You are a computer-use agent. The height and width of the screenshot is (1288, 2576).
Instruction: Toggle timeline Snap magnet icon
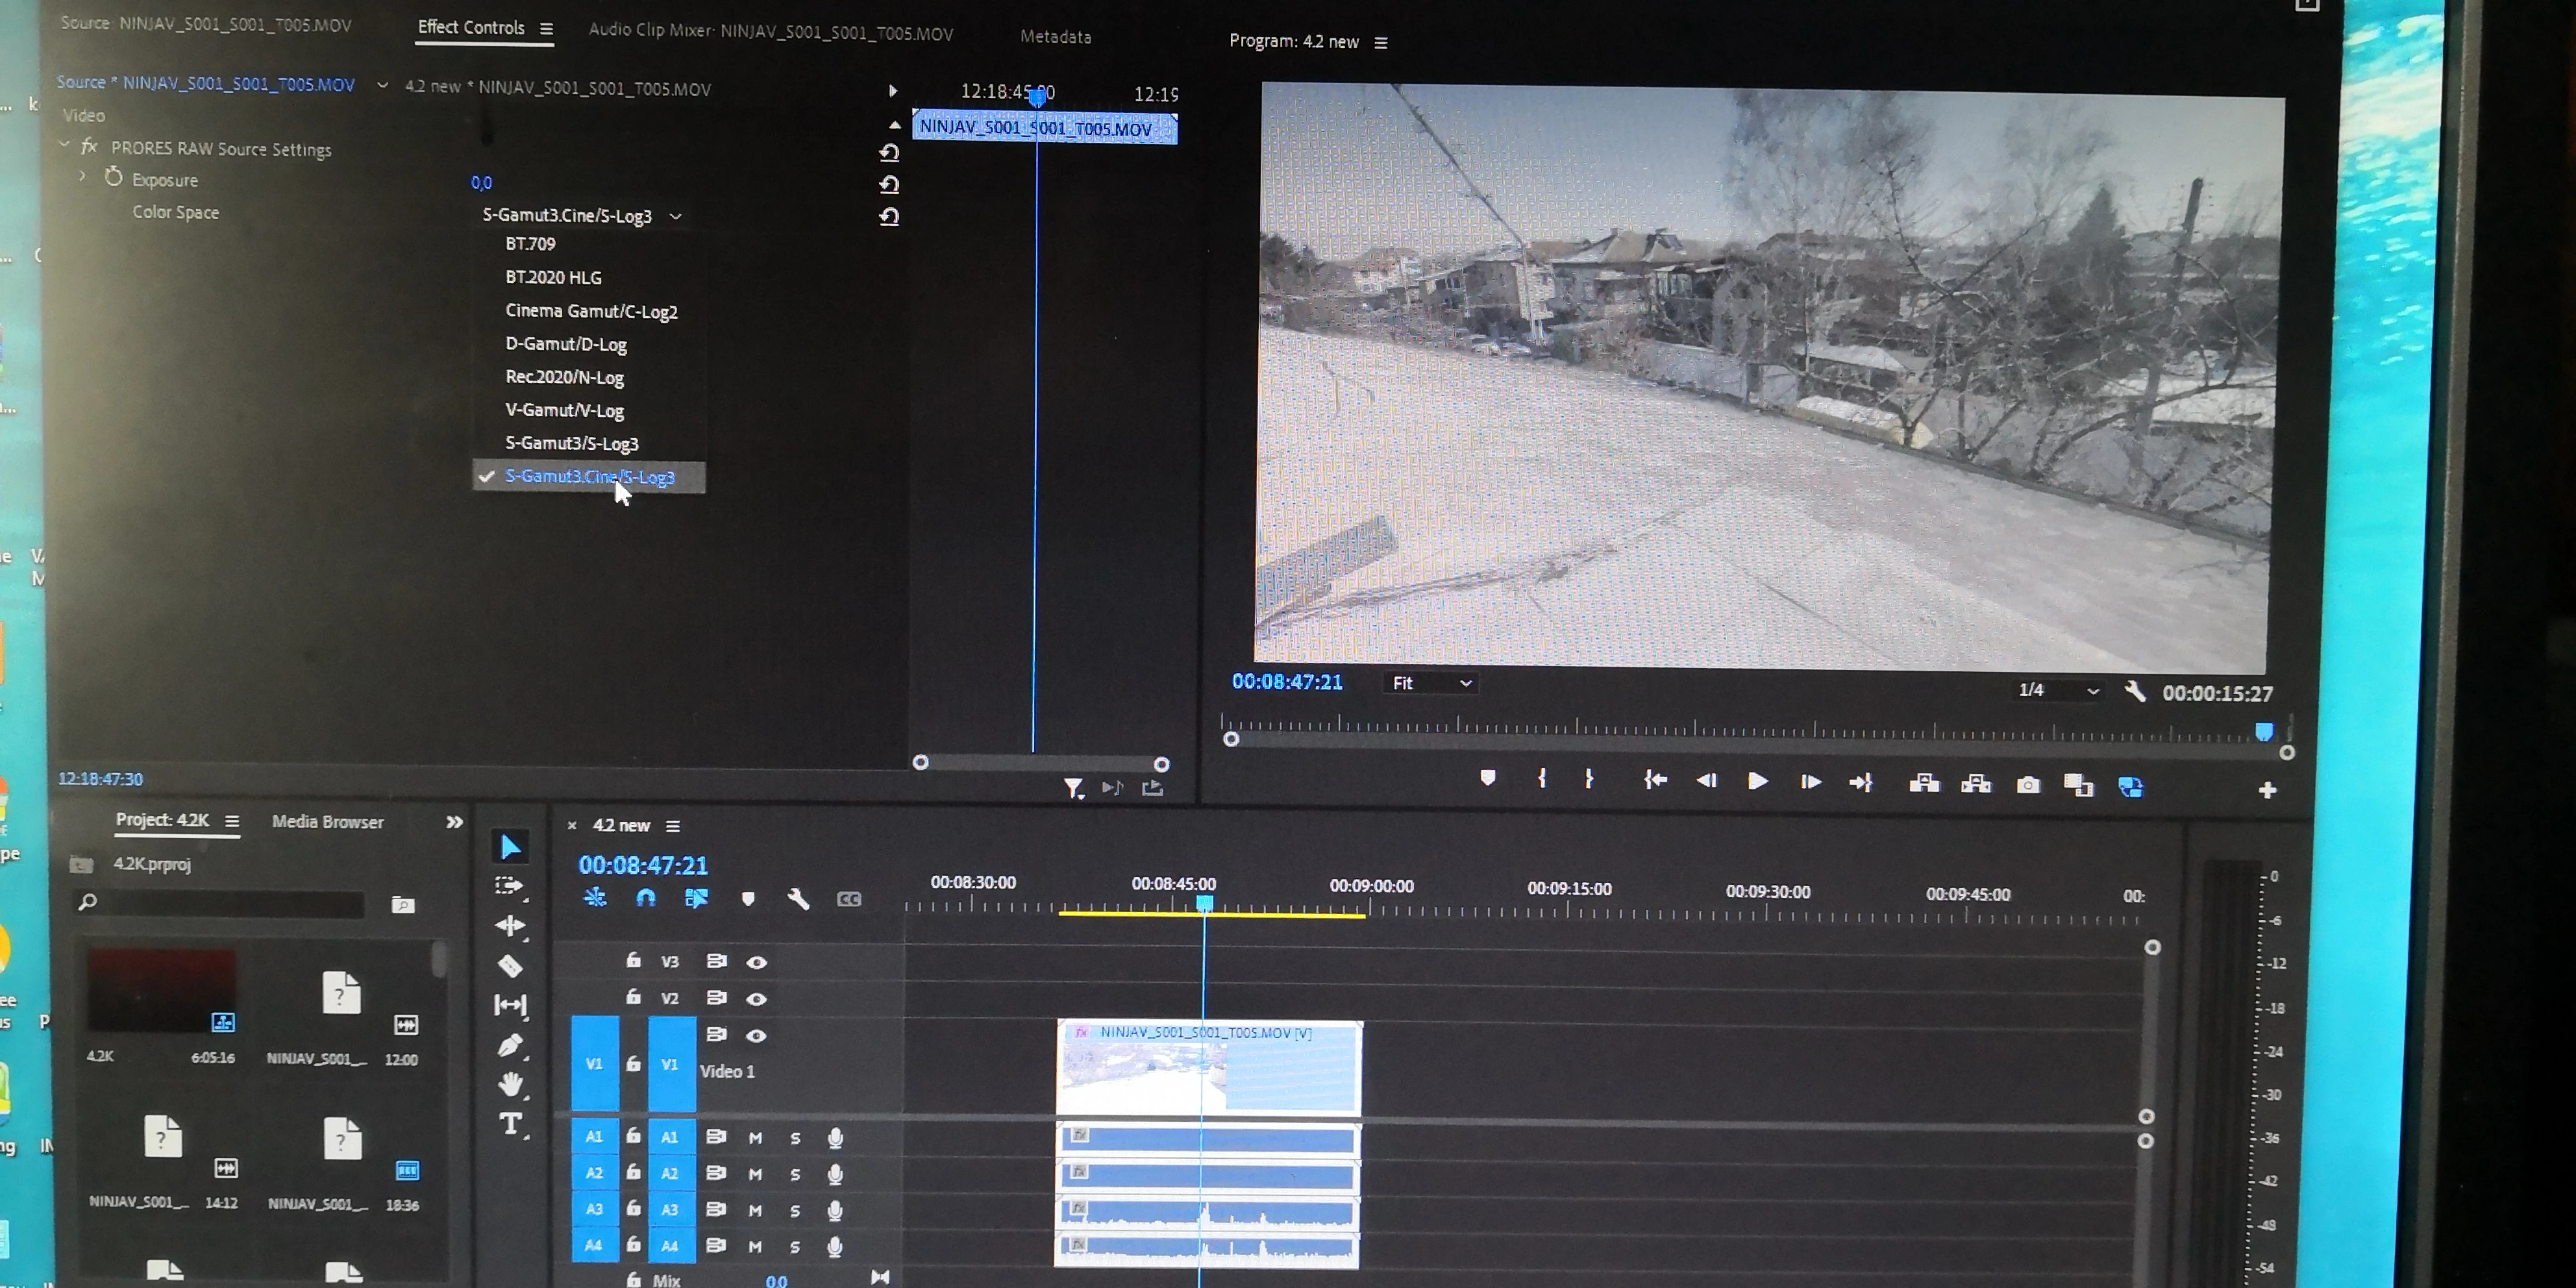click(646, 898)
